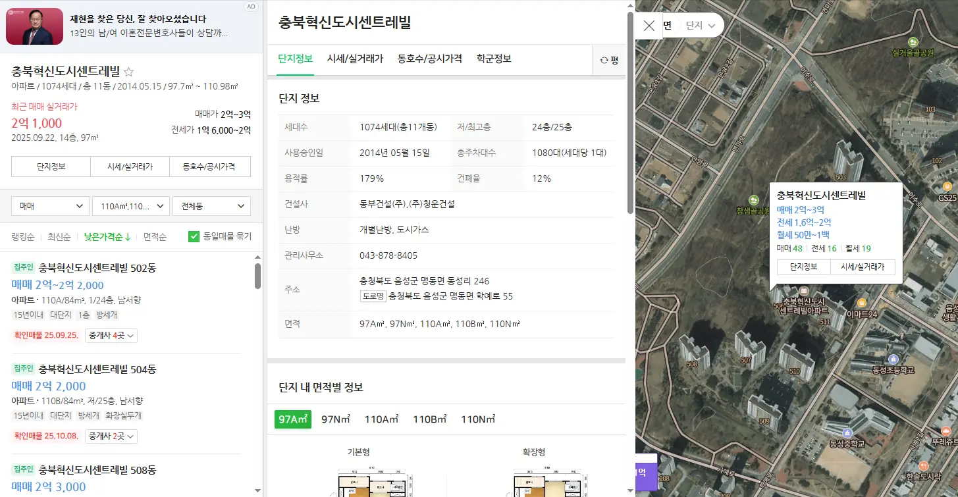
Task: Click the 동성중학교 school marker icon
Action: pyautogui.click(x=849, y=432)
